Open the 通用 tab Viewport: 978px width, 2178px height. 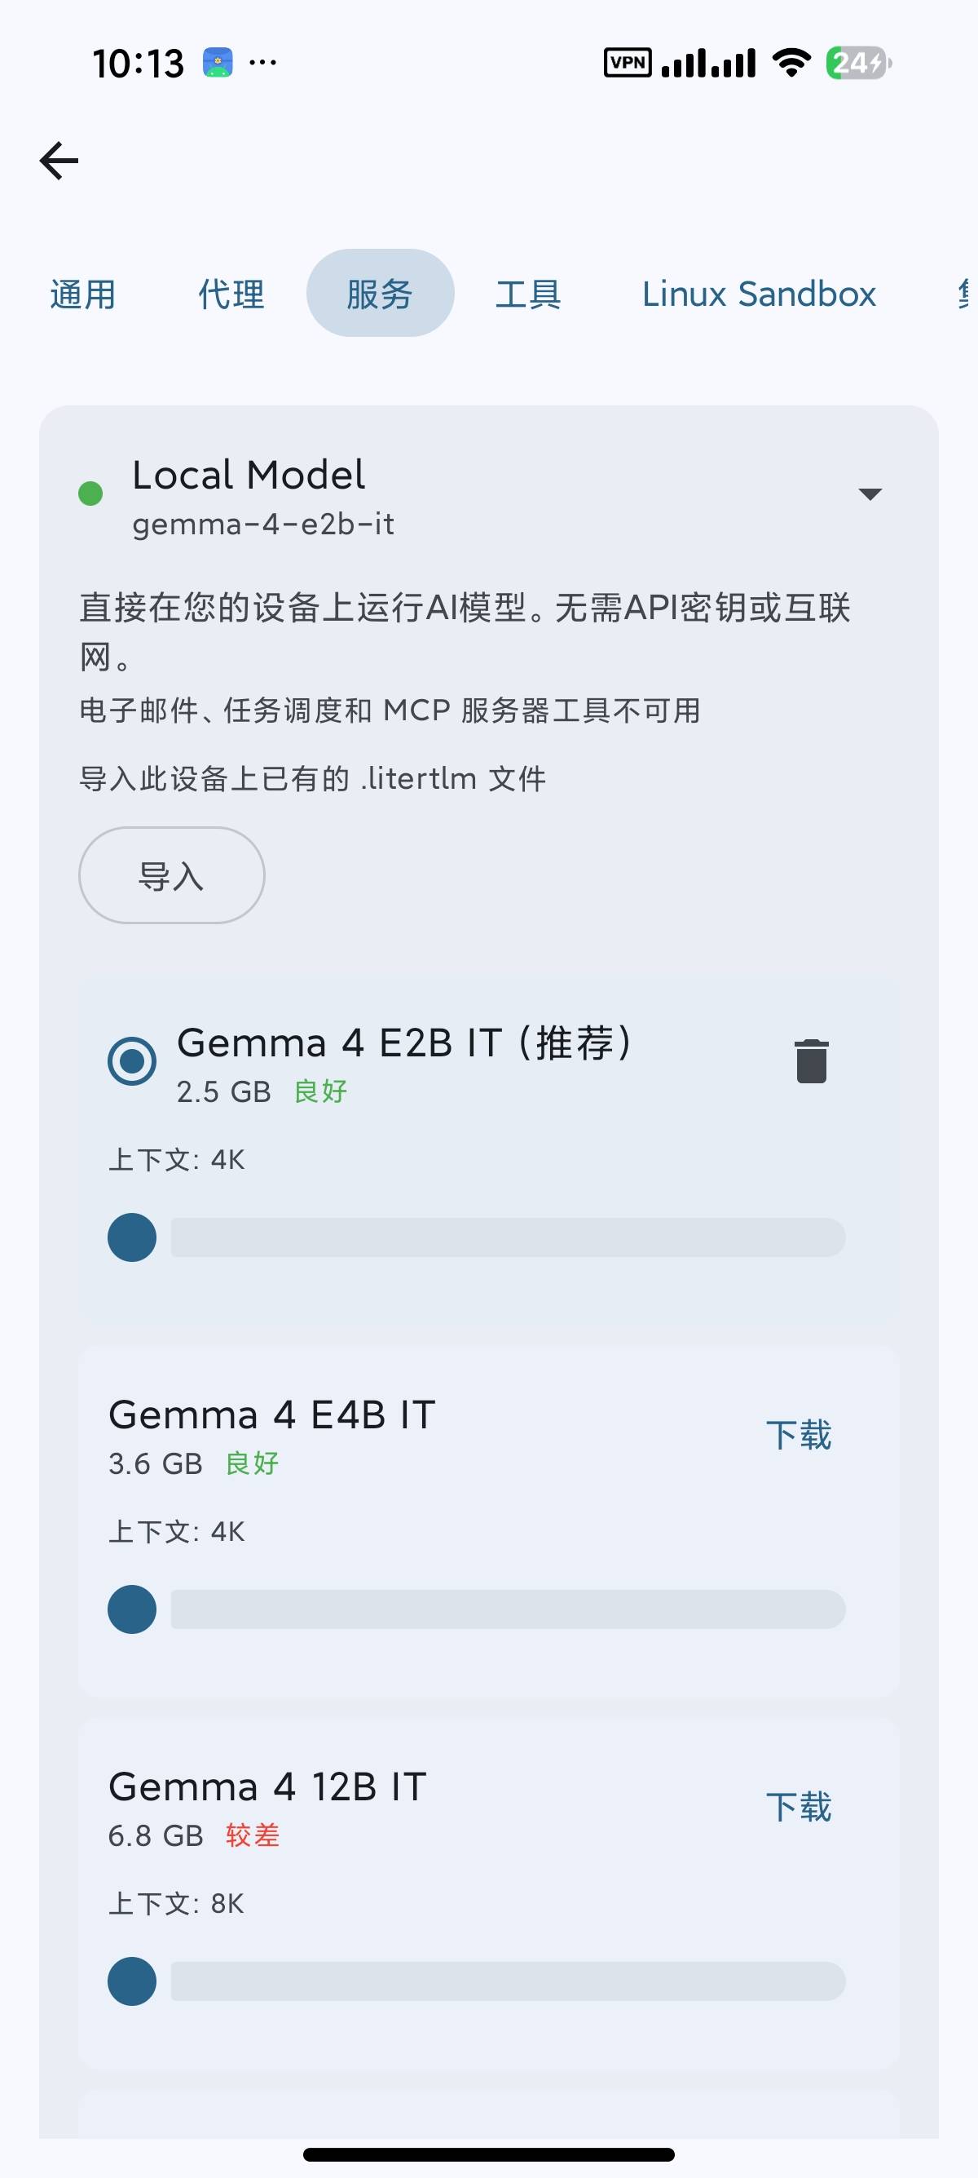pos(83,294)
